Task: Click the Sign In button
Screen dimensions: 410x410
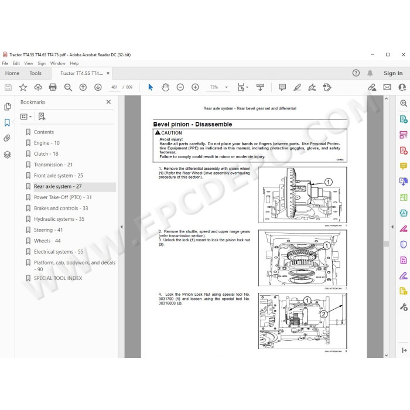Action: pyautogui.click(x=393, y=73)
